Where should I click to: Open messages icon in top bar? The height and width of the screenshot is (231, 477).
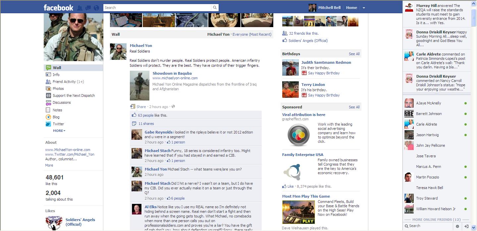88,8
